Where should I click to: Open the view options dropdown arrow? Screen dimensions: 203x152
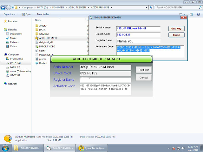185,14
